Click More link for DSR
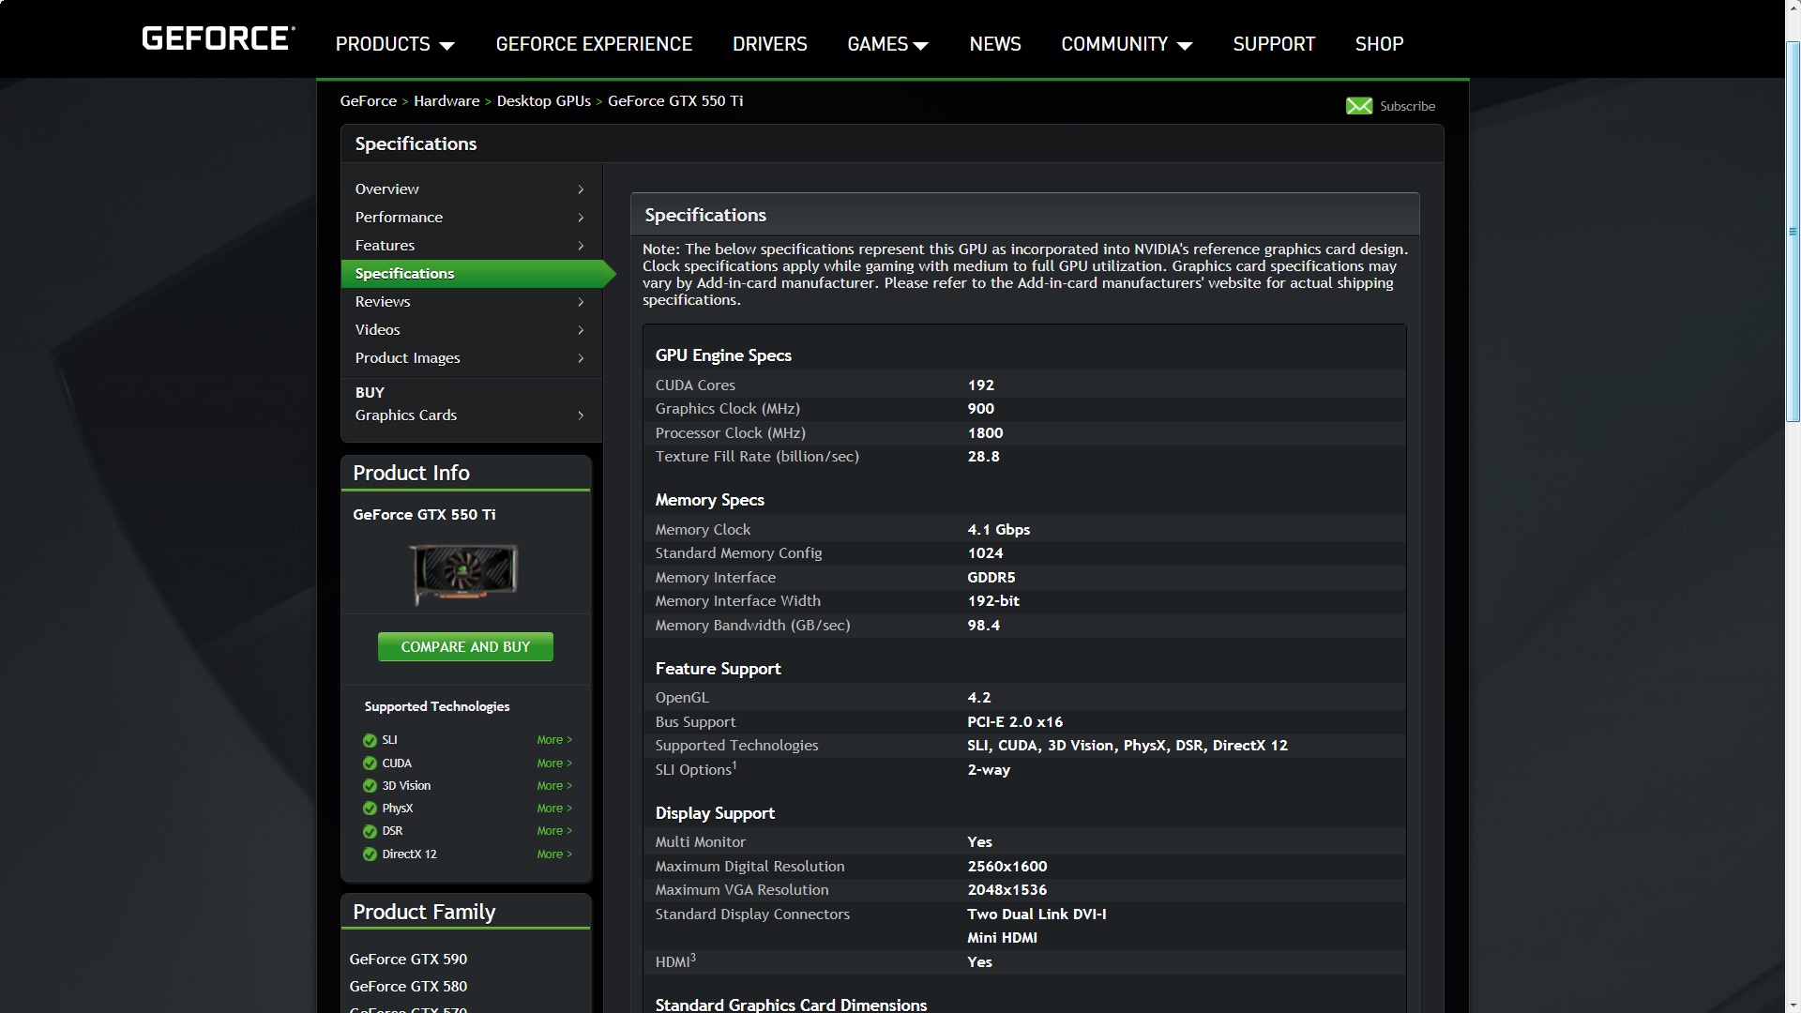The width and height of the screenshot is (1801, 1013). point(554,831)
